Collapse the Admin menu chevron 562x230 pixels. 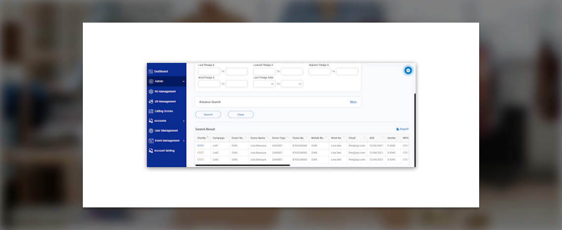pyautogui.click(x=183, y=82)
